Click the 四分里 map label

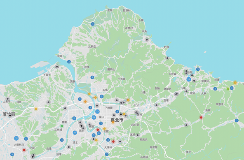(x=135, y=125)
